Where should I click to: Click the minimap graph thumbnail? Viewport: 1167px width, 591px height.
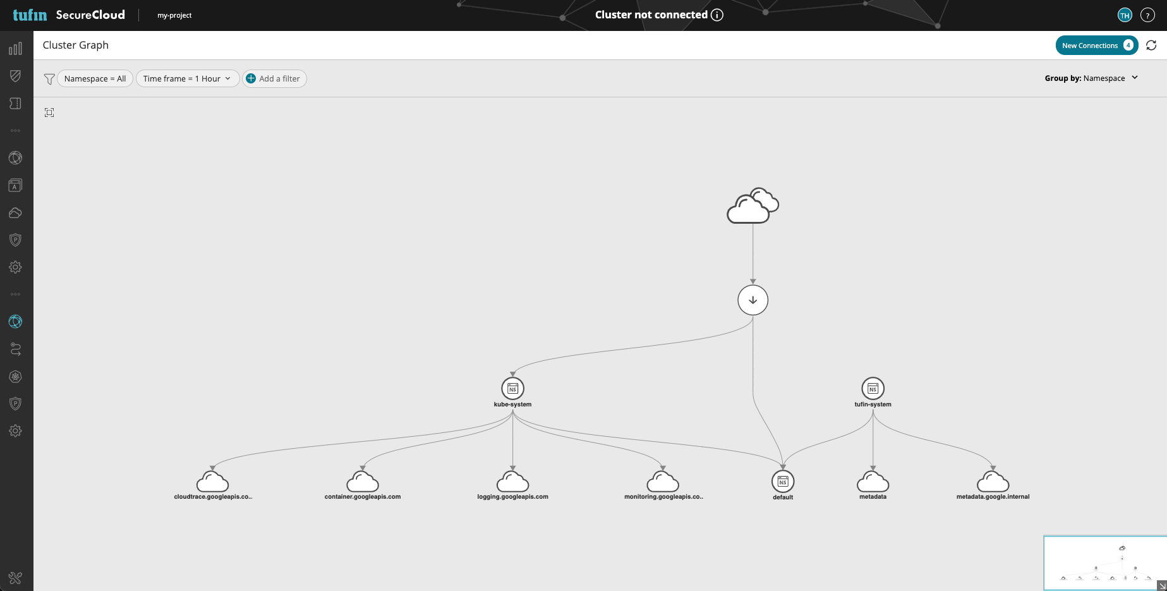[x=1104, y=563]
